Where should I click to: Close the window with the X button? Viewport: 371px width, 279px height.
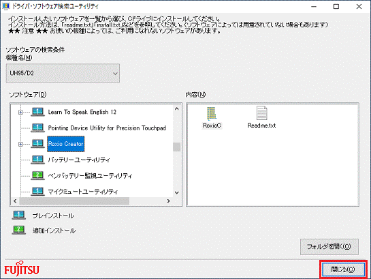[359, 7]
